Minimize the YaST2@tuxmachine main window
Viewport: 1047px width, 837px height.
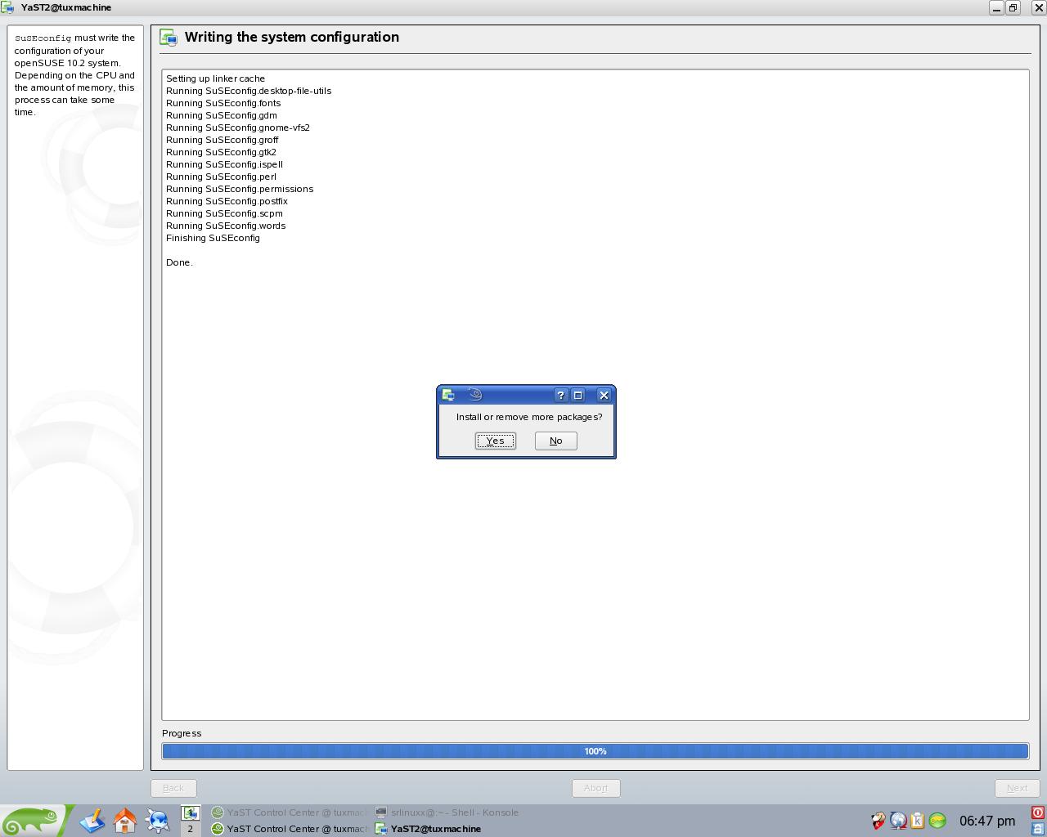[x=996, y=7]
